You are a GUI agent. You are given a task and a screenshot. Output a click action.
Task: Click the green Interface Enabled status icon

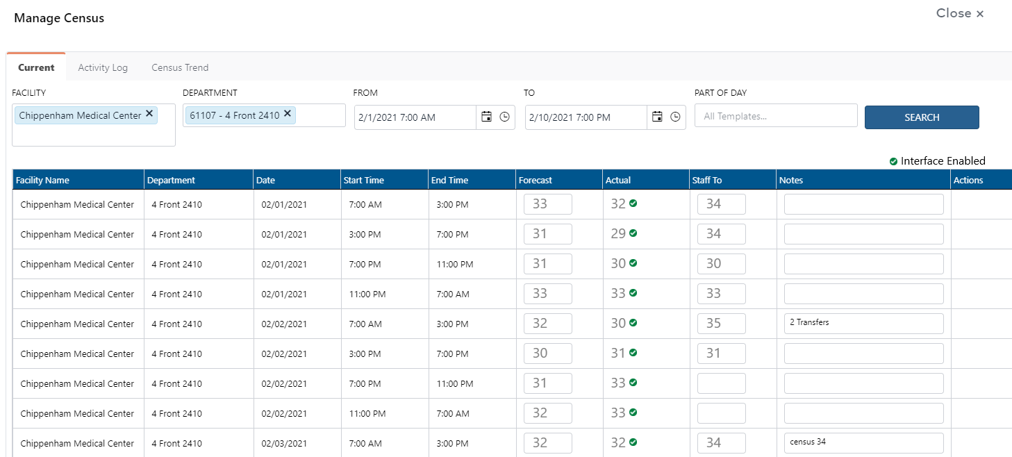(x=893, y=160)
